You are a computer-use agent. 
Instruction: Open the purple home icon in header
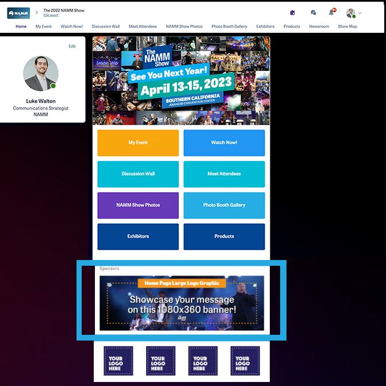point(292,13)
